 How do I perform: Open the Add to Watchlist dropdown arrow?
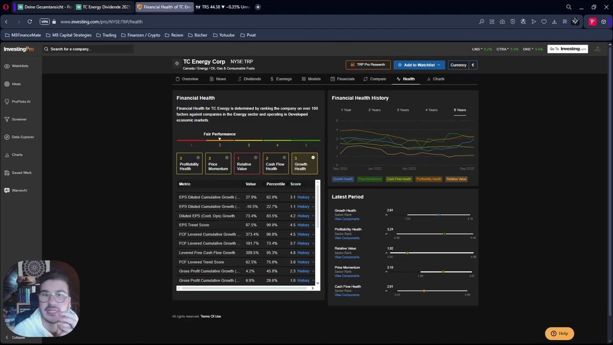pos(438,65)
